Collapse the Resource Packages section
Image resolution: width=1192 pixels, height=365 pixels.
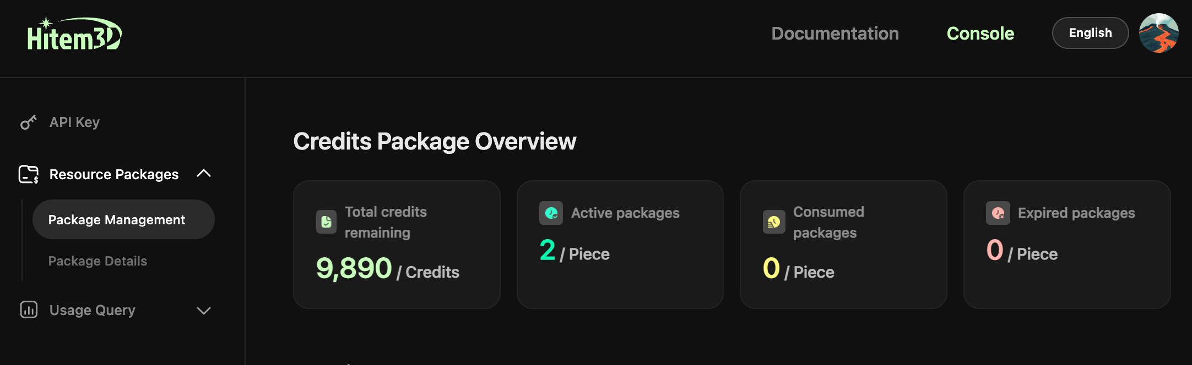(204, 173)
